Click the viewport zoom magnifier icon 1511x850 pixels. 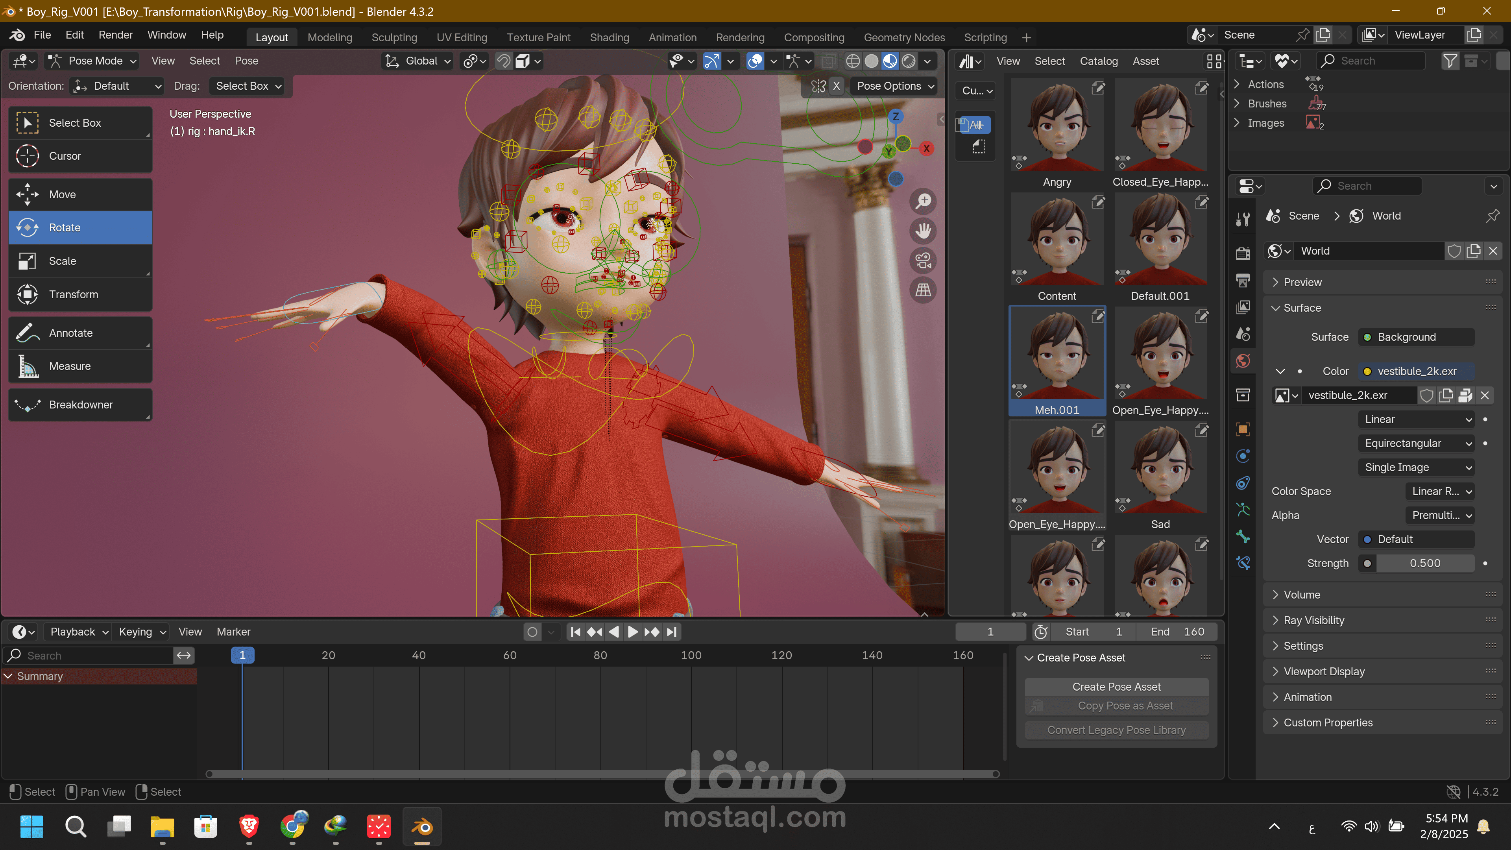coord(923,201)
